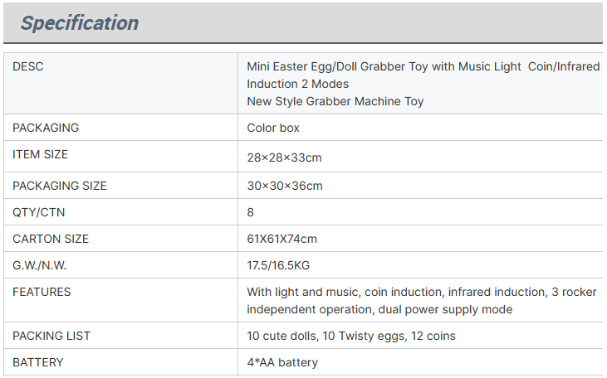Click the G.W./N.W. label

pyautogui.click(x=40, y=266)
